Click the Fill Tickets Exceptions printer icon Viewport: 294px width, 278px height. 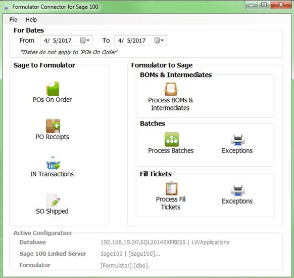[x=237, y=190]
